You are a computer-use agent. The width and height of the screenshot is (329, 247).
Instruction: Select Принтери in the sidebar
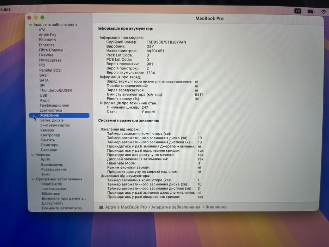[49, 145]
